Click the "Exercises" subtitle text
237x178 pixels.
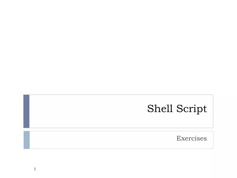[x=192, y=138]
